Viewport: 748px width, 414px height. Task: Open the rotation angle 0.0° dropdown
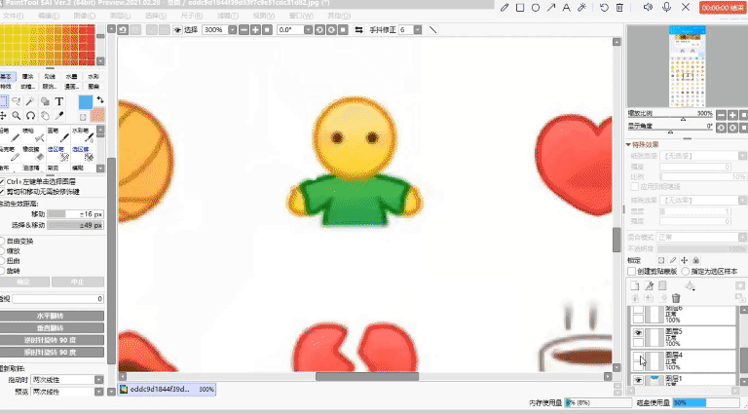click(x=308, y=29)
